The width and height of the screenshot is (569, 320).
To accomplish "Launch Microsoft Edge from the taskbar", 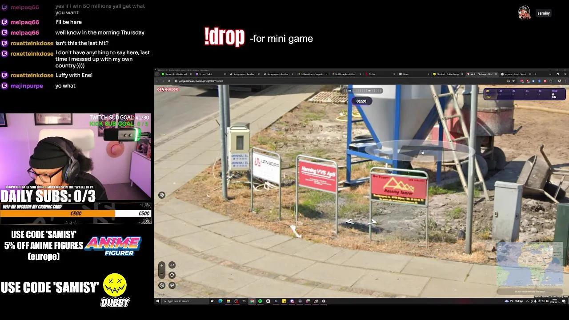I will (220, 301).
